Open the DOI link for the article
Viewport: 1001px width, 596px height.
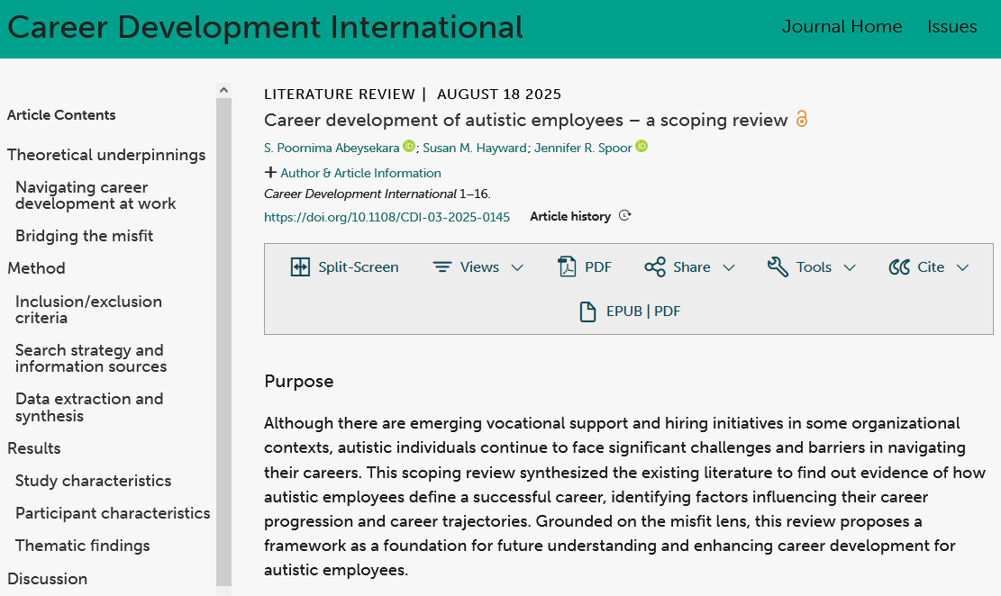point(387,217)
